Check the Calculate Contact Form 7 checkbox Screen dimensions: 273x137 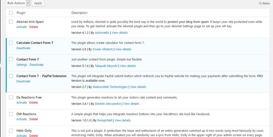(11, 42)
